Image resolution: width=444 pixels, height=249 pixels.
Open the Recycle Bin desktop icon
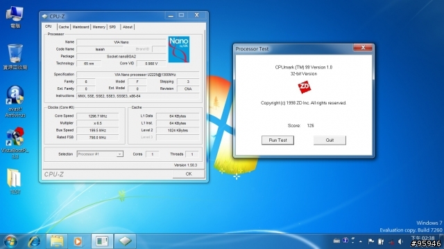point(15,57)
